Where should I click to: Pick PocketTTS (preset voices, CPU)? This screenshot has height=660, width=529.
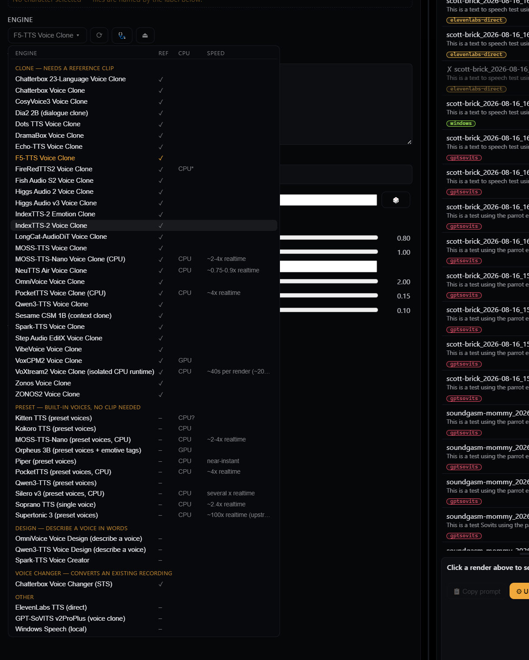144,472
